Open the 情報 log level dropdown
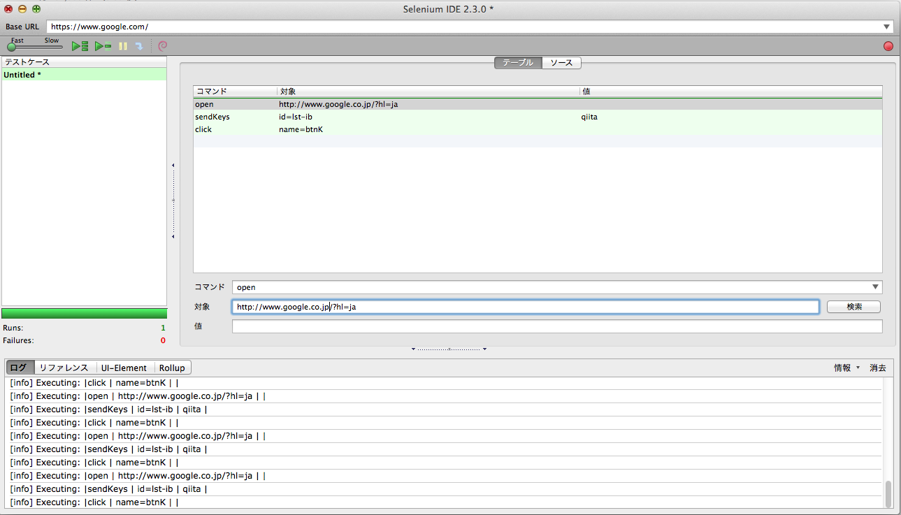Screen dimensions: 901x515 pyautogui.click(x=846, y=368)
